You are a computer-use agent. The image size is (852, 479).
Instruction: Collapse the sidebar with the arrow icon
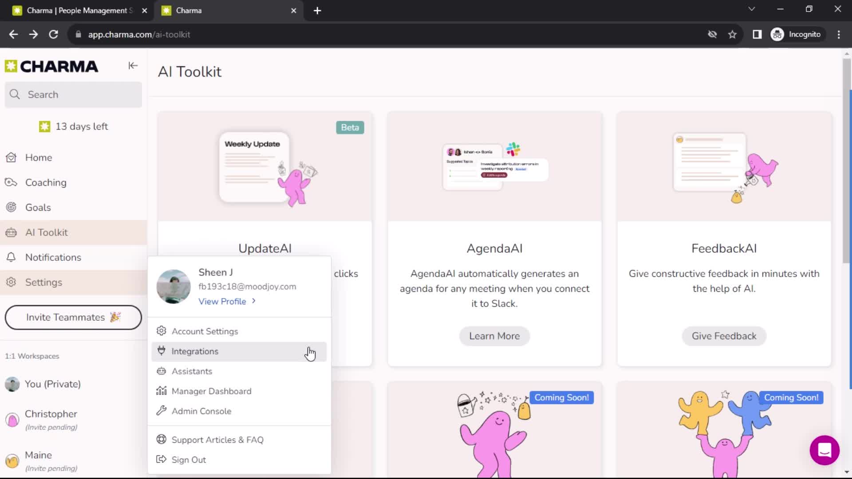[133, 66]
